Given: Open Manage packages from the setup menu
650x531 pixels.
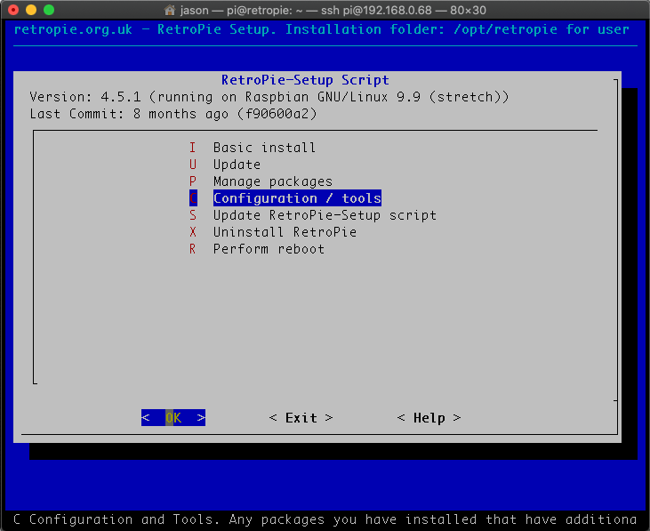Looking at the screenshot, I should (x=272, y=181).
